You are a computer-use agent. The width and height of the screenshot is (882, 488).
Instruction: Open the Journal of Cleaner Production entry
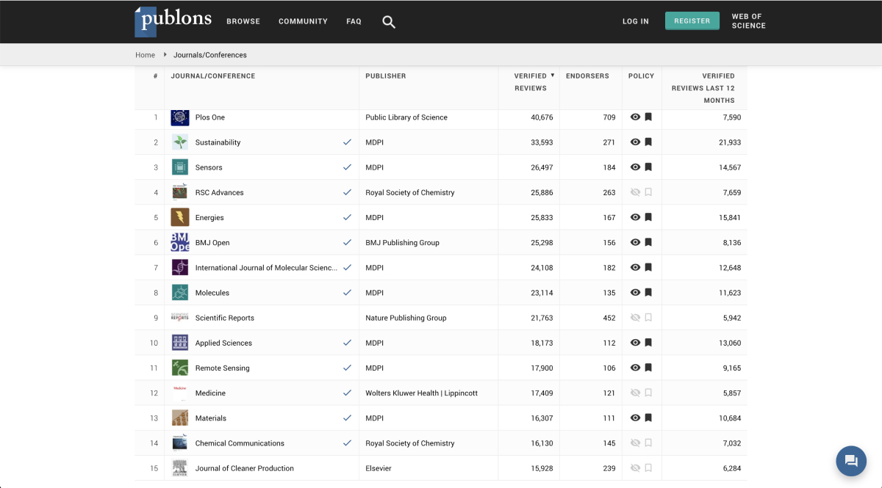click(244, 468)
